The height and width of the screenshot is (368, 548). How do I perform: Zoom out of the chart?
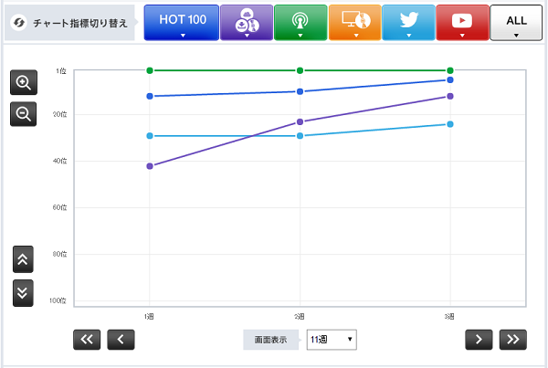[24, 114]
